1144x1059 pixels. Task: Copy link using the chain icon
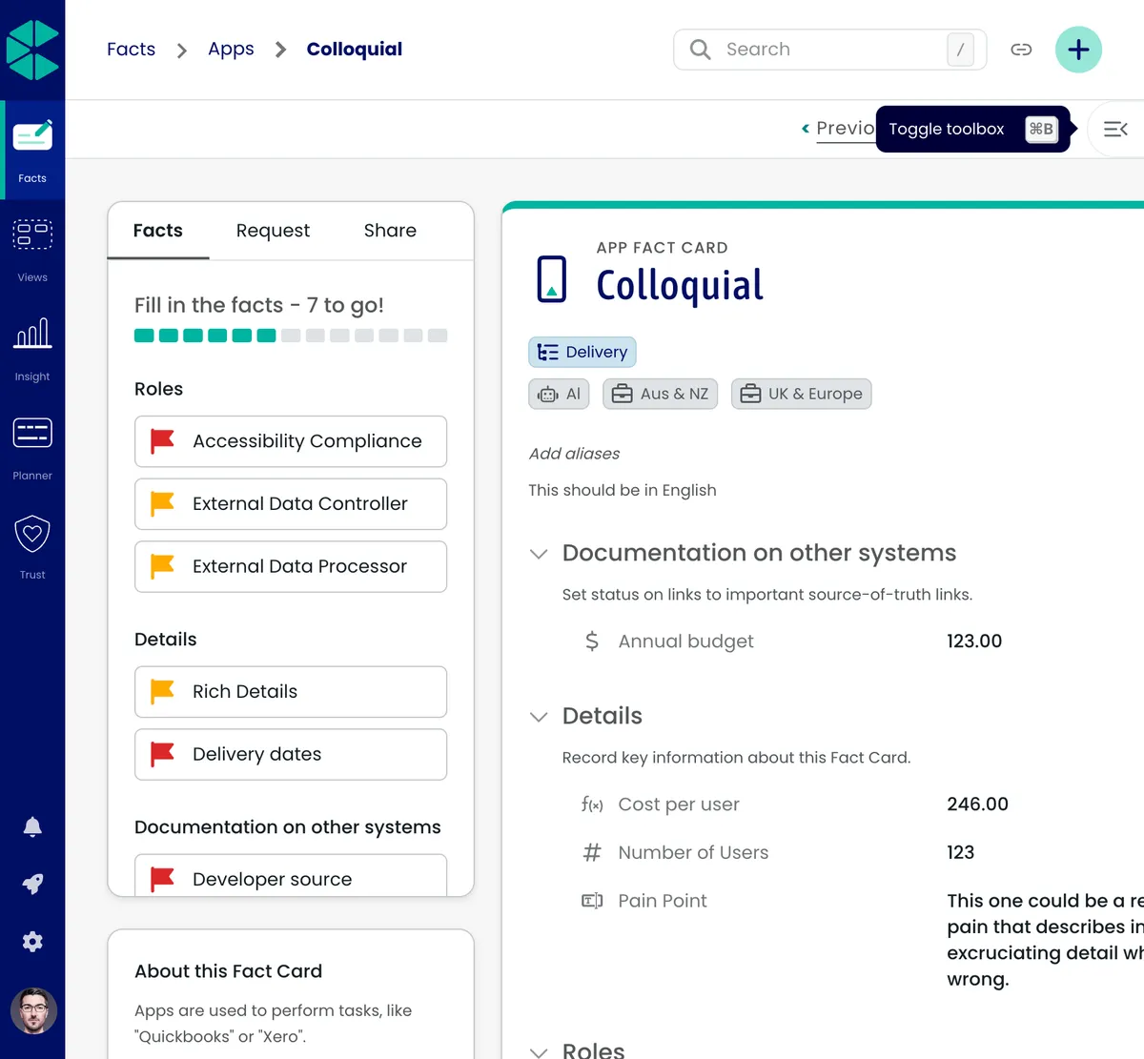[x=1021, y=50]
